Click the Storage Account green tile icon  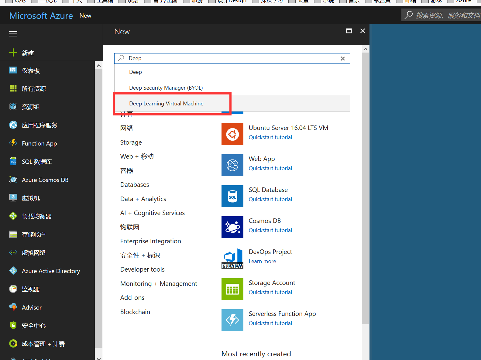click(x=232, y=289)
